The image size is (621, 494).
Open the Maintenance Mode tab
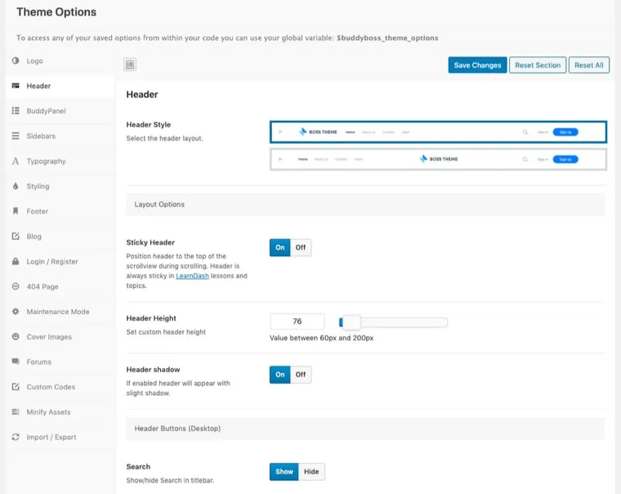pyautogui.click(x=60, y=312)
